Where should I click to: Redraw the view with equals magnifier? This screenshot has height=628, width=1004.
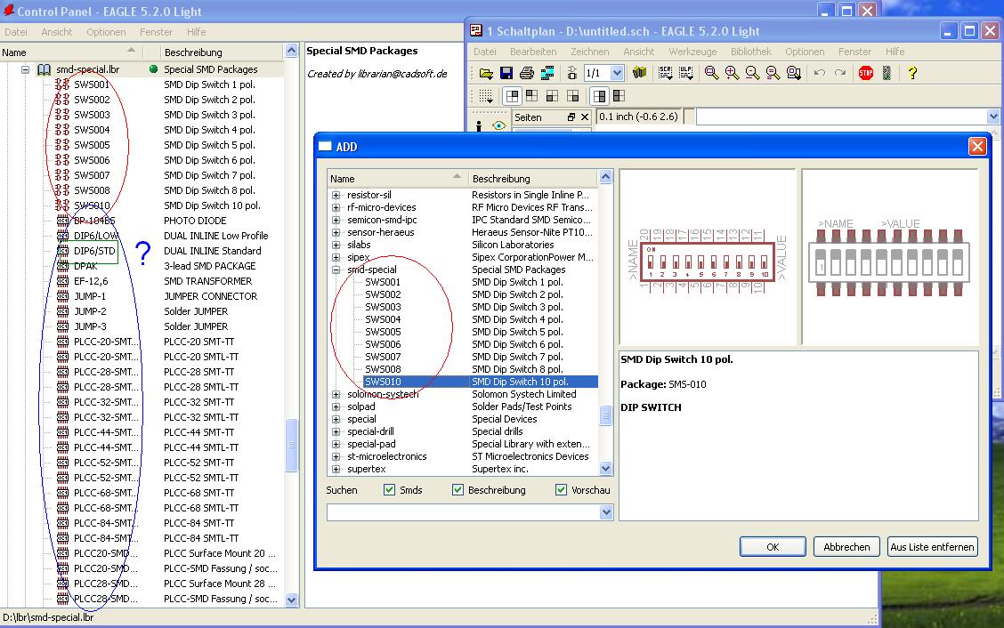click(773, 73)
